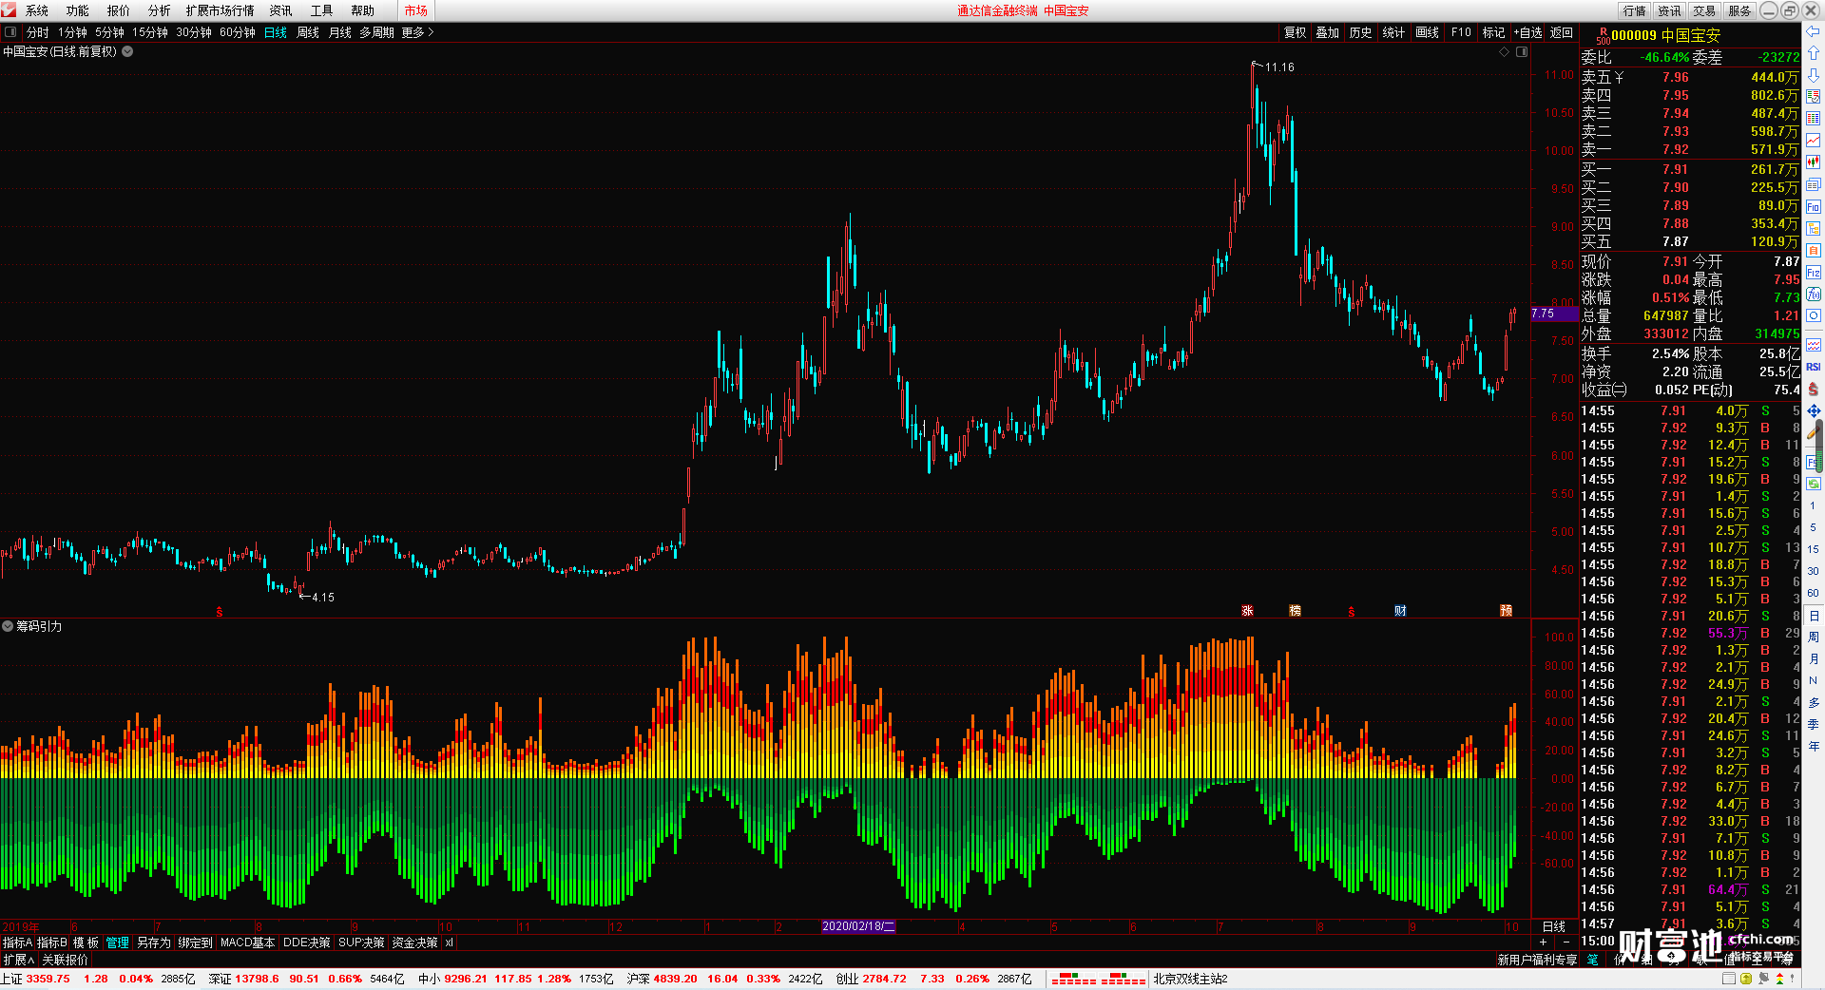This screenshot has width=1825, height=990.
Task: Open the 筹码引力 indicator dropdown arrow
Action: tap(8, 626)
